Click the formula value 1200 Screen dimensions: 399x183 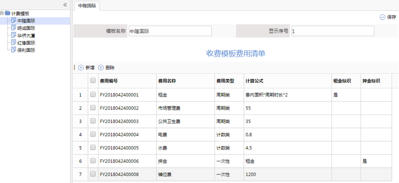(251, 174)
